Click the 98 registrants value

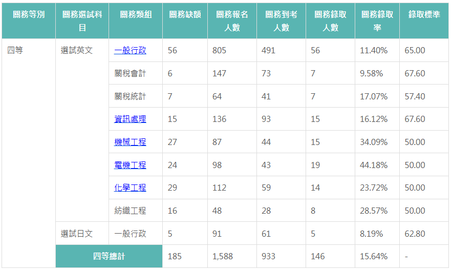217,165
